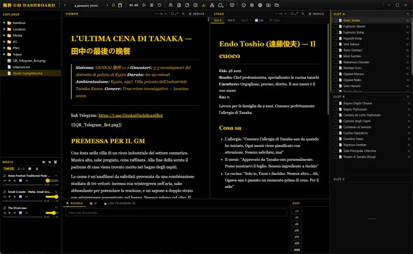Tick the Cucina Daidokoro checkbox

tap(336, 133)
